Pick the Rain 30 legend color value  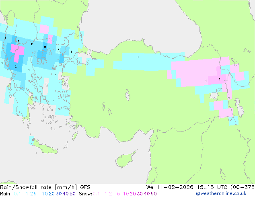point(59,194)
